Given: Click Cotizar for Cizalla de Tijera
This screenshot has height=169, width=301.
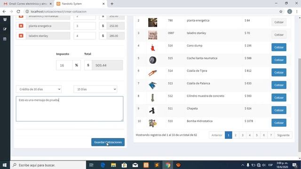Looking at the screenshot, I should (x=279, y=72).
